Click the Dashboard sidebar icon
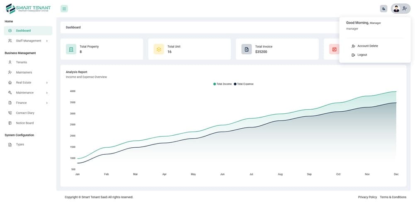This screenshot has width=415, height=204. click(x=10, y=31)
